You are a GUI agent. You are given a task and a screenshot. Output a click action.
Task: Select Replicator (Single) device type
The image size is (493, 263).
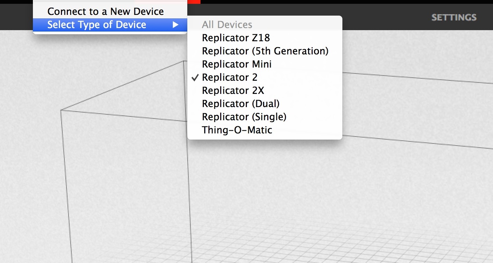click(x=244, y=117)
